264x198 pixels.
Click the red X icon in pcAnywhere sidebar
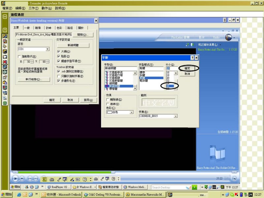coord(5,62)
